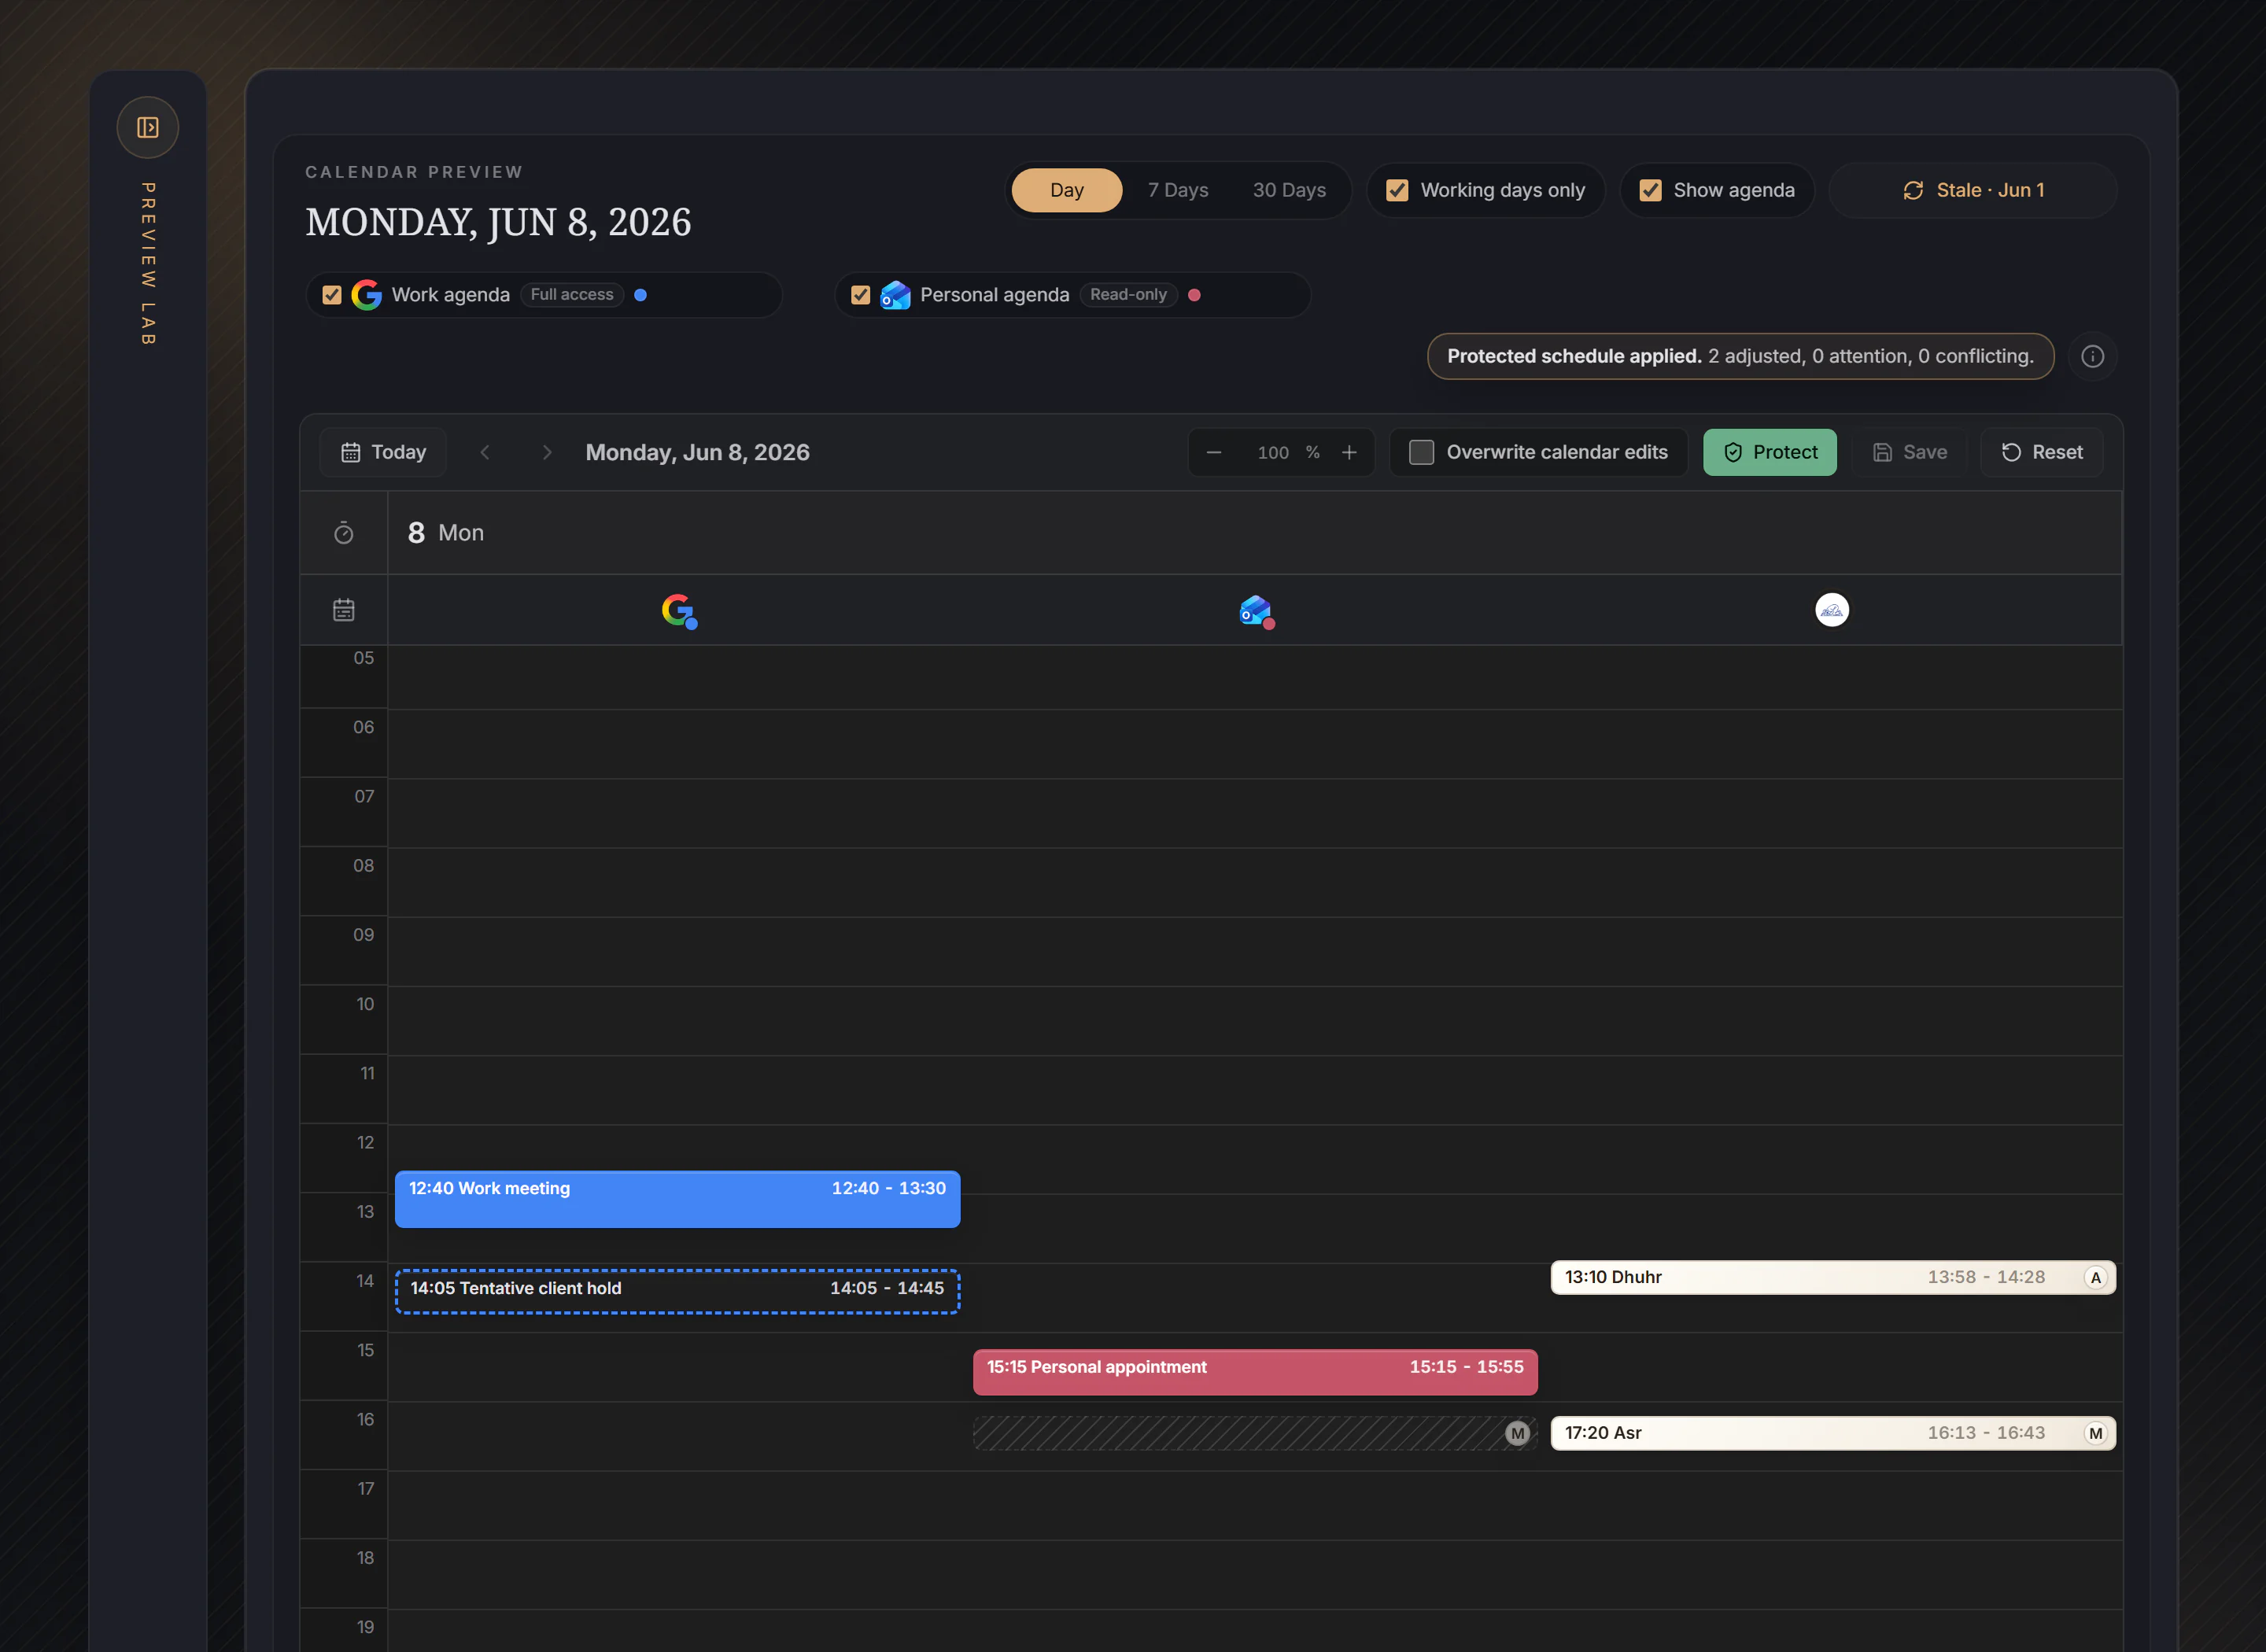Click the Outlook logo beside Personal agenda
The height and width of the screenshot is (1652, 2266).
[x=895, y=295]
